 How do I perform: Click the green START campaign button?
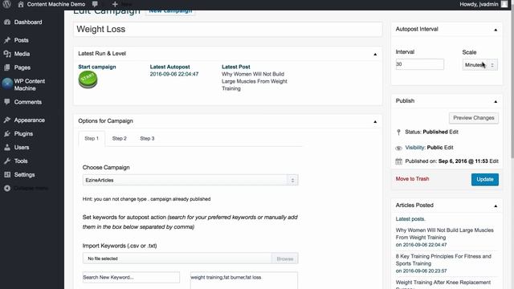88,79
